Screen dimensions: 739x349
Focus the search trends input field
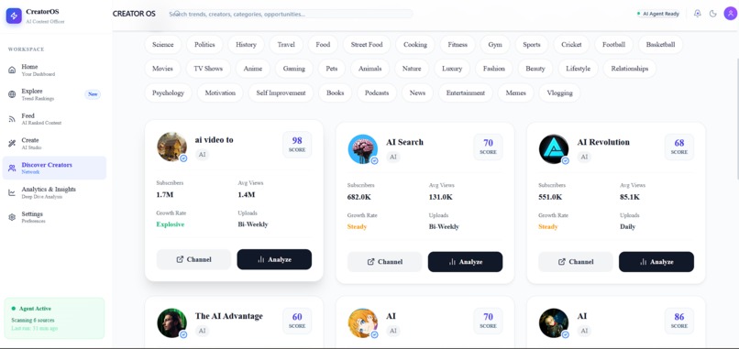[x=291, y=14]
